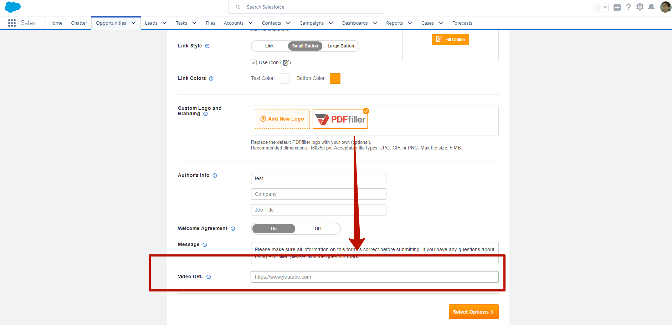Click the Add New Logo button
This screenshot has width=672, height=325.
282,119
